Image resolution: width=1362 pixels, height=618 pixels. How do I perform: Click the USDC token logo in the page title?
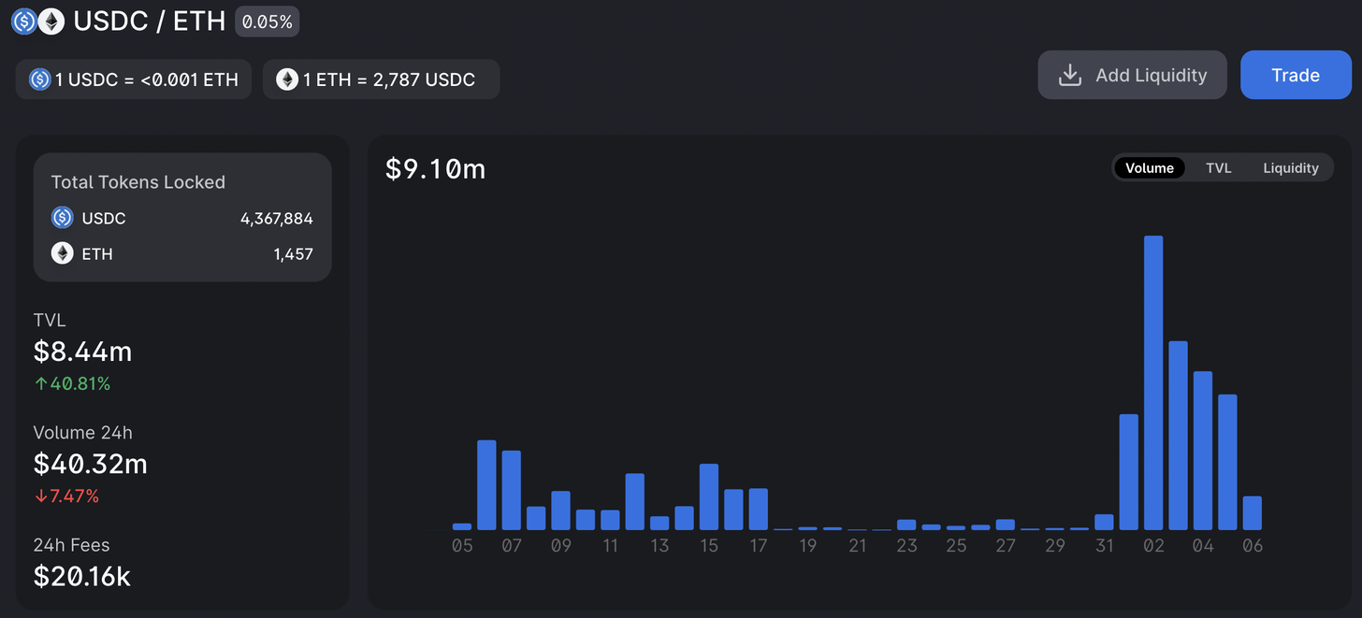click(24, 22)
